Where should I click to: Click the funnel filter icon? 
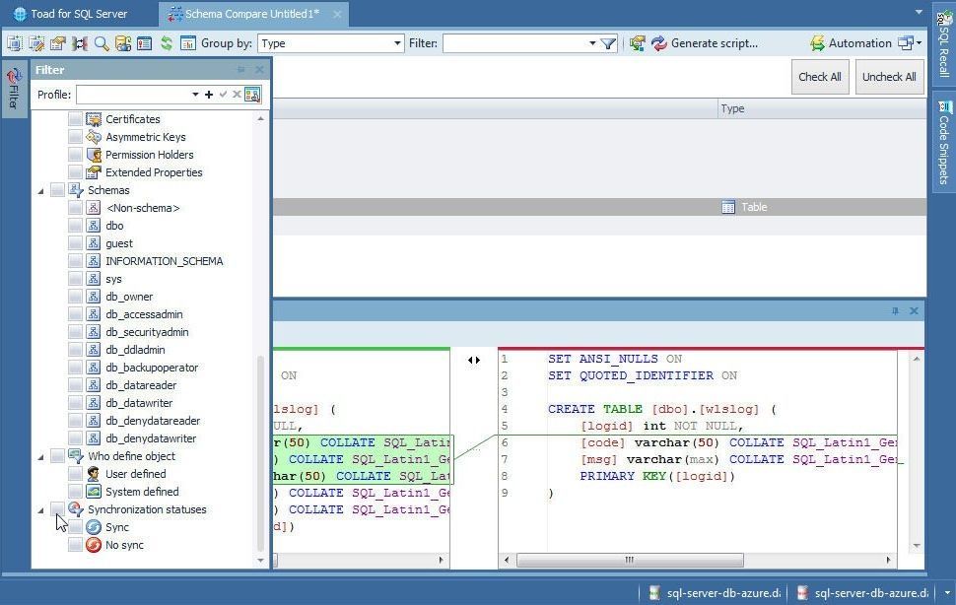click(608, 43)
